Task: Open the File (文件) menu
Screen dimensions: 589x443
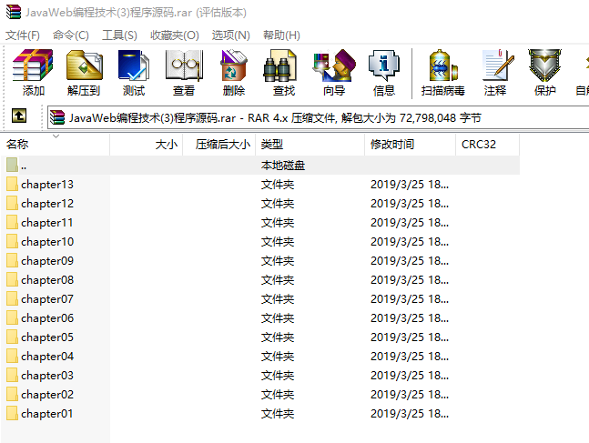Action: coord(23,35)
